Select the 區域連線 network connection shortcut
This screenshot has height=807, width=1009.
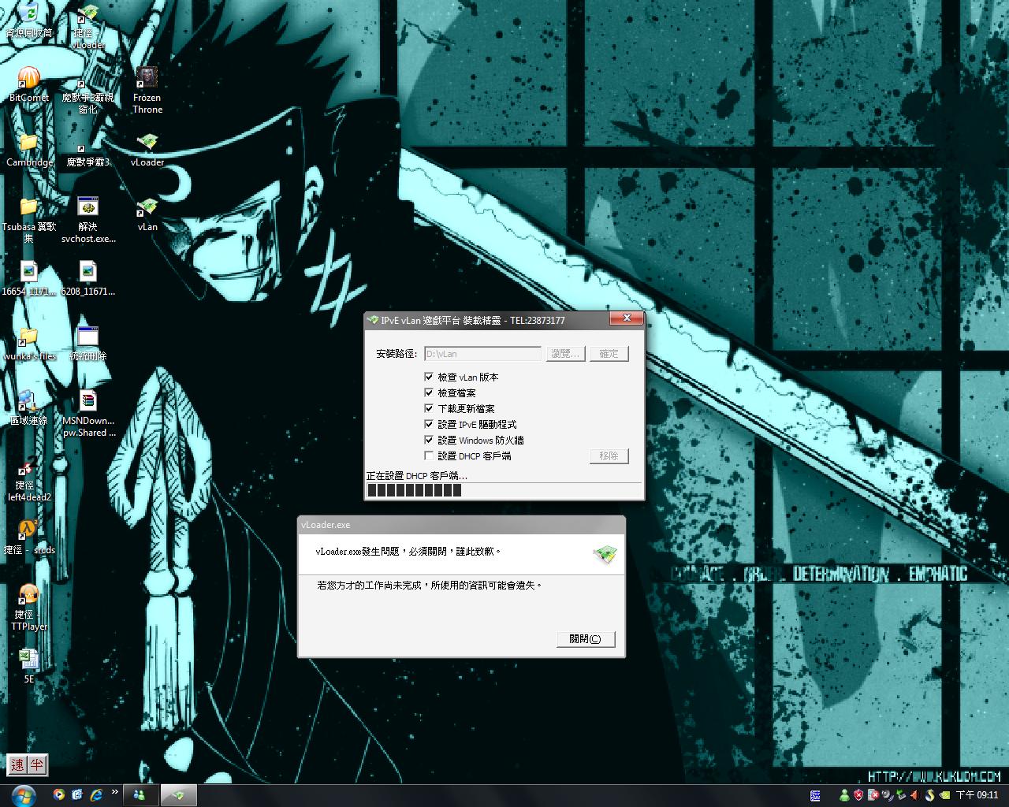[x=28, y=408]
